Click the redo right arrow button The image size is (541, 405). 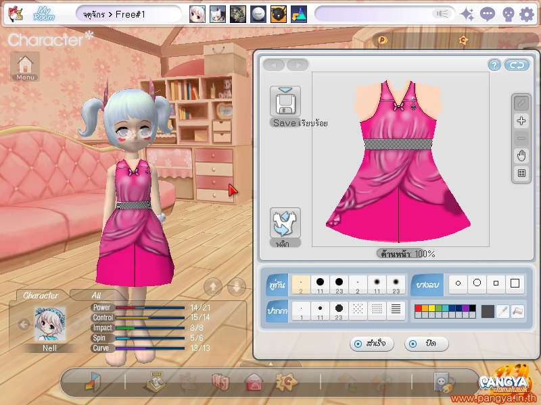(x=298, y=65)
